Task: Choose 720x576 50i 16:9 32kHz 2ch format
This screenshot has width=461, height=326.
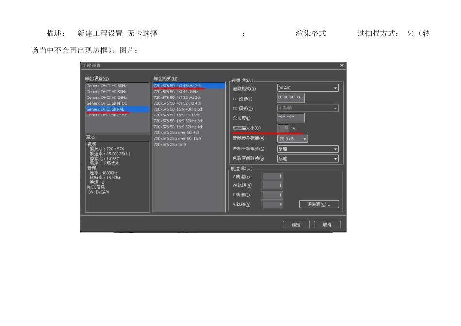Action: pos(189,121)
